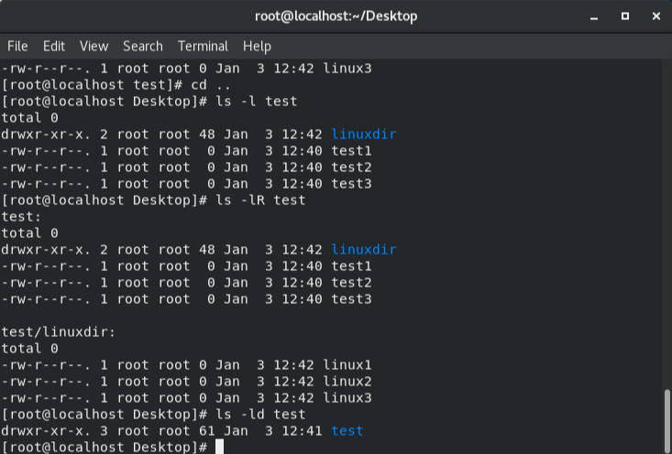Open the Terminal menu
672x454 pixels.
point(203,46)
